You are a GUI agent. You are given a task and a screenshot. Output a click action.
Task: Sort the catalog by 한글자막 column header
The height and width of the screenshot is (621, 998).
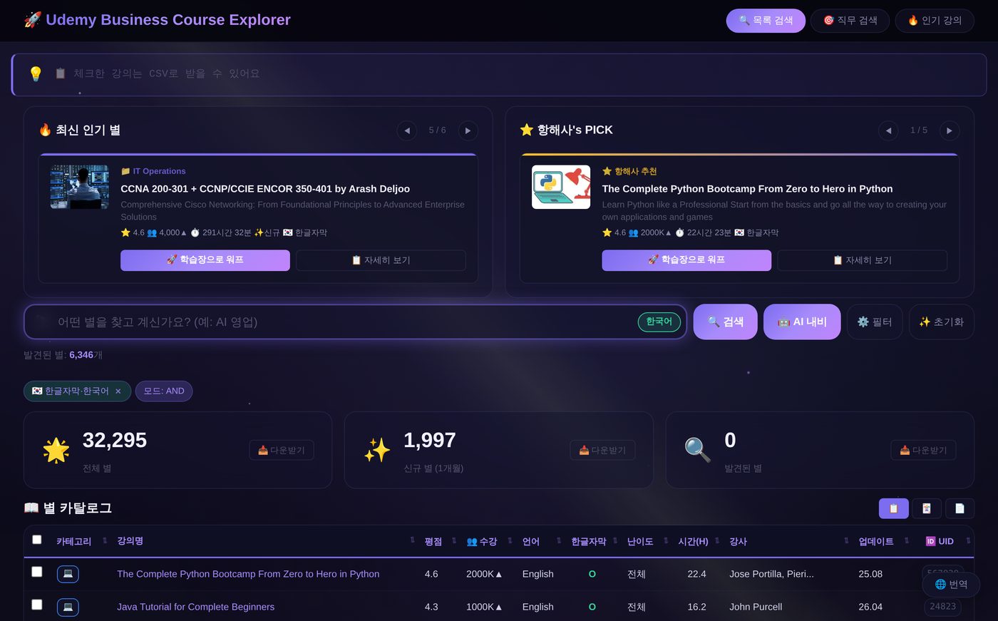[588, 542]
